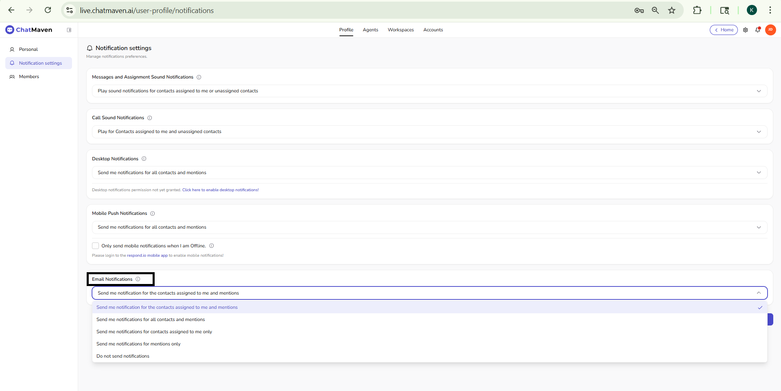Click the orange JD user avatar
781x391 pixels.
click(x=770, y=30)
